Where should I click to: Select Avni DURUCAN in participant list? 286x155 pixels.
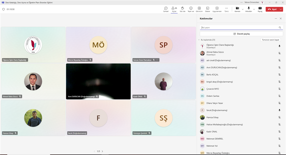pyautogui.click(x=241, y=68)
